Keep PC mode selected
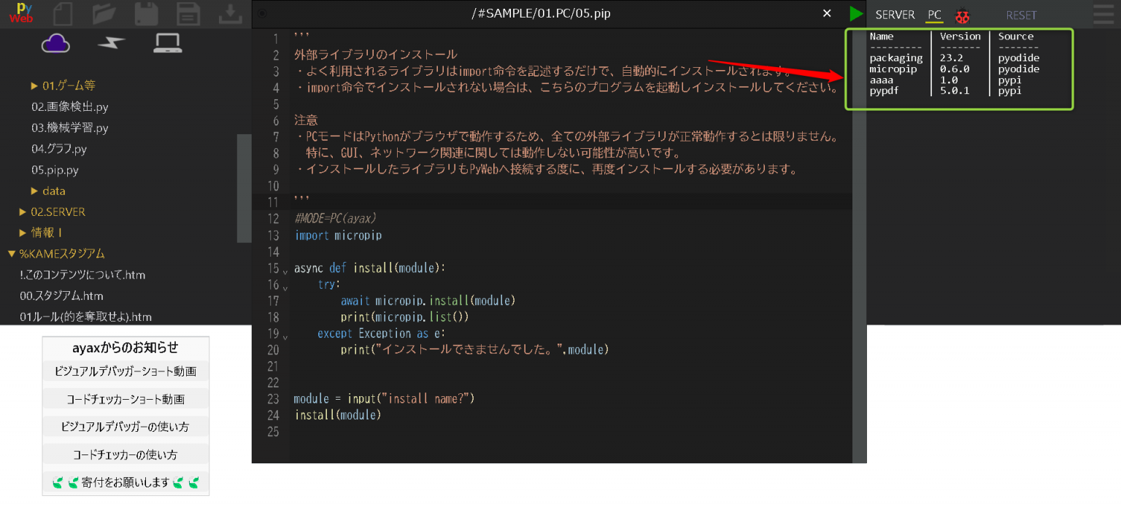Viewport: 1121px width, 507px height. coord(934,14)
